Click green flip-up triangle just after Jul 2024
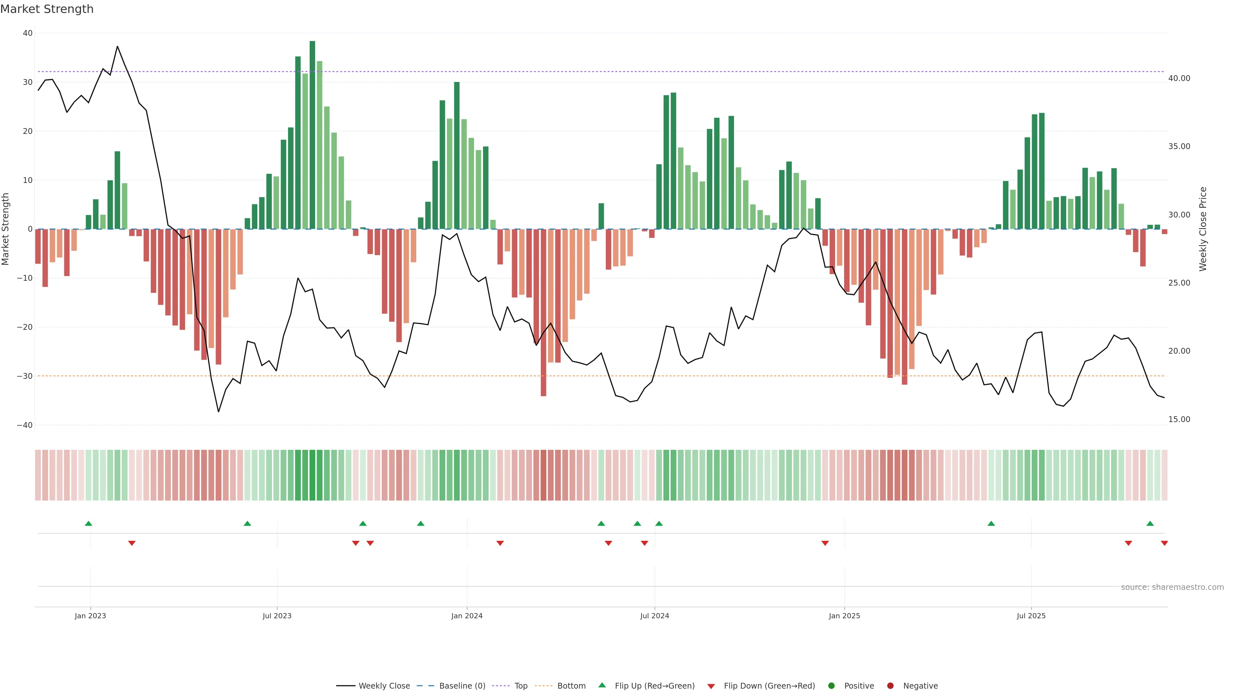Image resolution: width=1240 pixels, height=697 pixels. point(659,523)
